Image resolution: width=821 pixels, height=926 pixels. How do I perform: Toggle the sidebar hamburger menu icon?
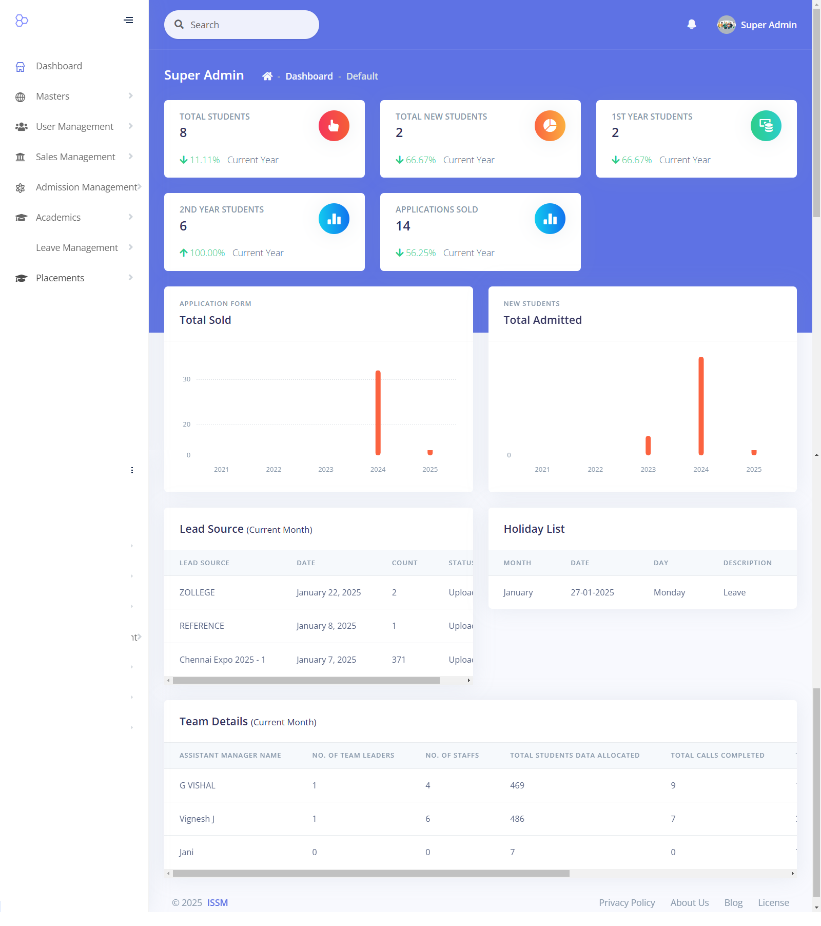[x=129, y=20]
